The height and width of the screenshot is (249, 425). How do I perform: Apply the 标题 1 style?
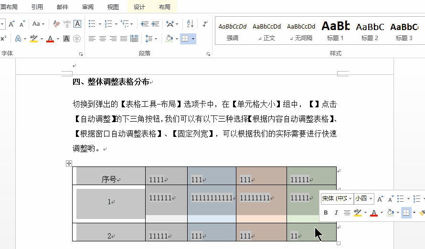[x=335, y=31]
